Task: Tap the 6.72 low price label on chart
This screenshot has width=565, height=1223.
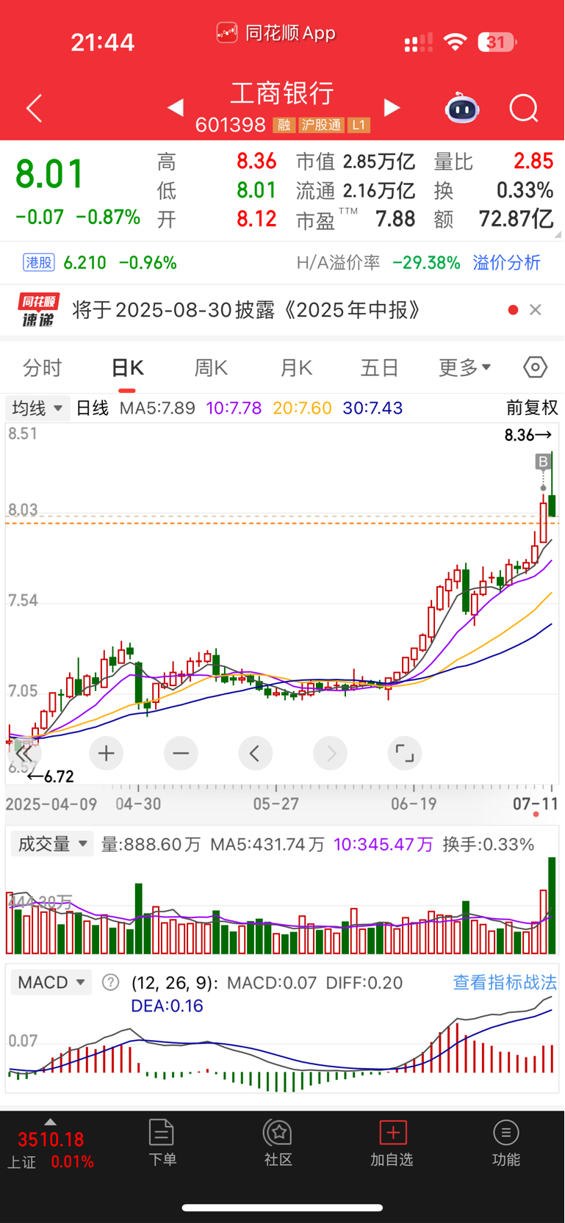Action: (x=51, y=776)
